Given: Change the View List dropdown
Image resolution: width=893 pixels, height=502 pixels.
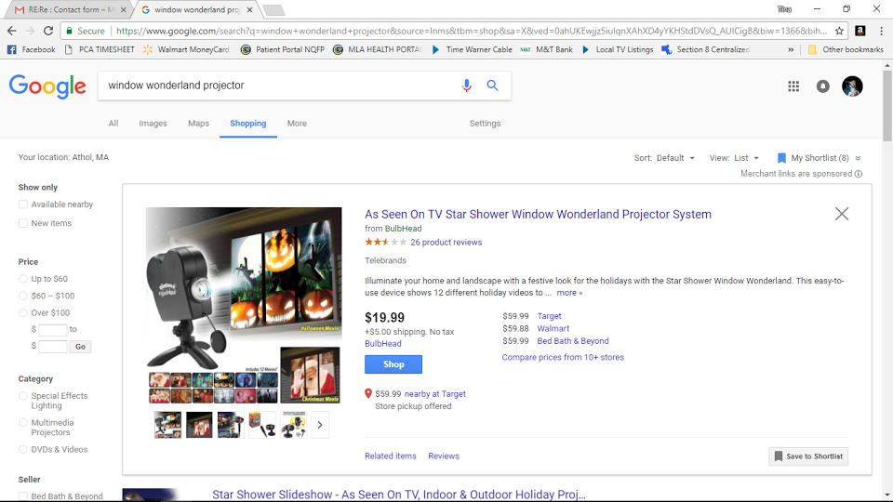Looking at the screenshot, I should (x=734, y=158).
